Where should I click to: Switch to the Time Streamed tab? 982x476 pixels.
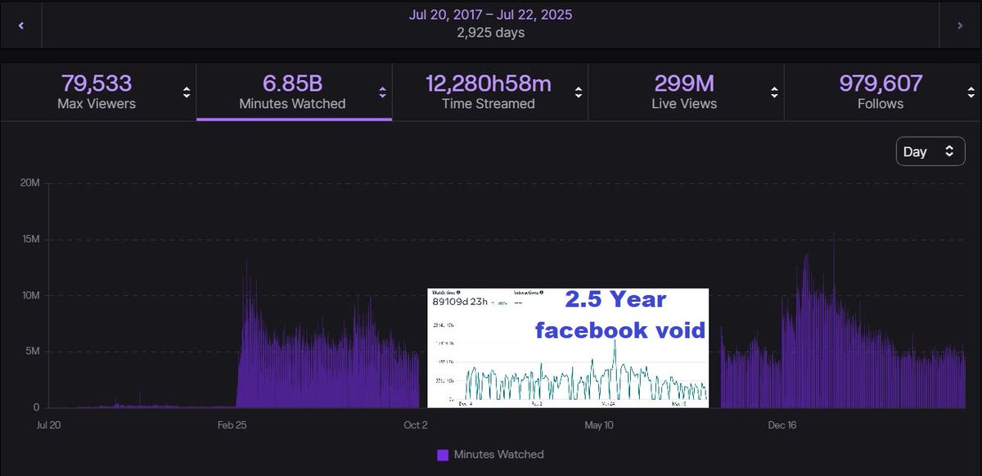tap(491, 92)
